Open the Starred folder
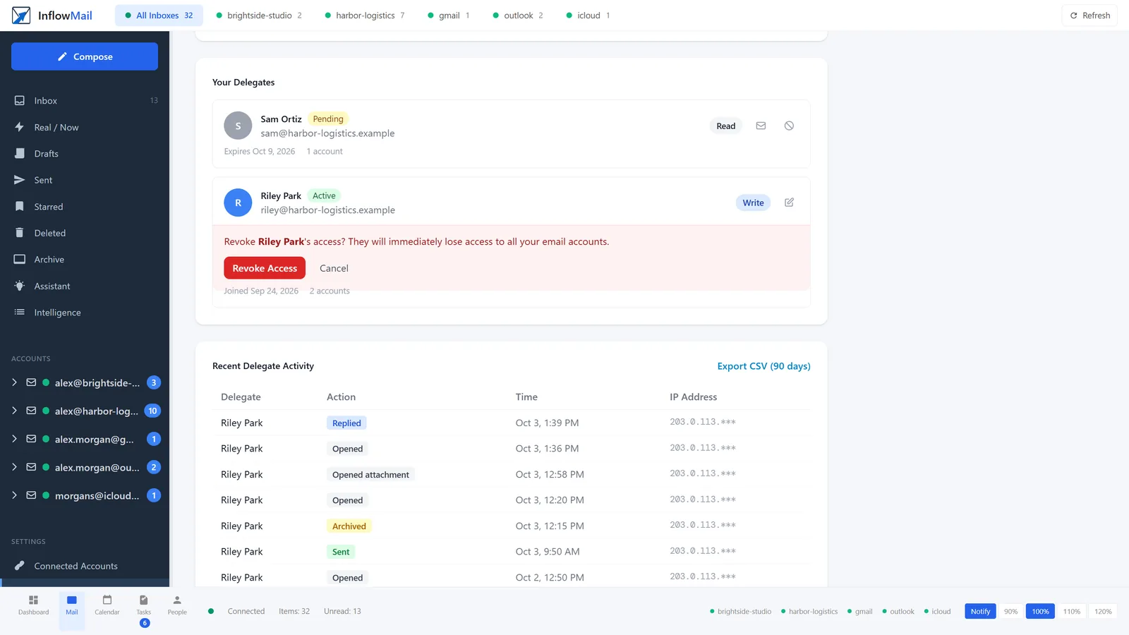Image resolution: width=1129 pixels, height=635 pixels. (85, 207)
